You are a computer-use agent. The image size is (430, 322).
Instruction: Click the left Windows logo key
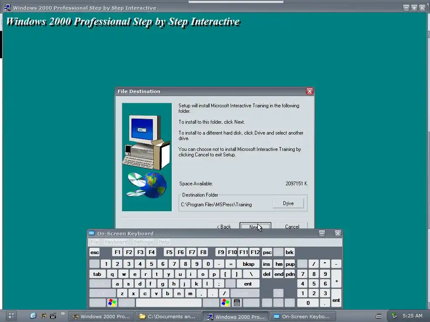coord(112,303)
